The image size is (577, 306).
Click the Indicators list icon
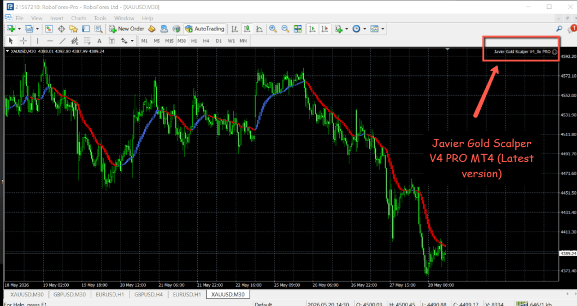click(x=339, y=29)
